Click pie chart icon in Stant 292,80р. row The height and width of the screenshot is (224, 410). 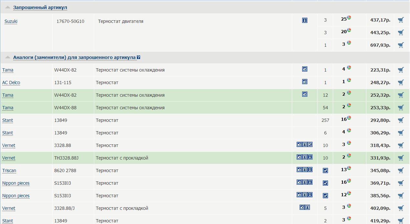pyautogui.click(x=349, y=118)
